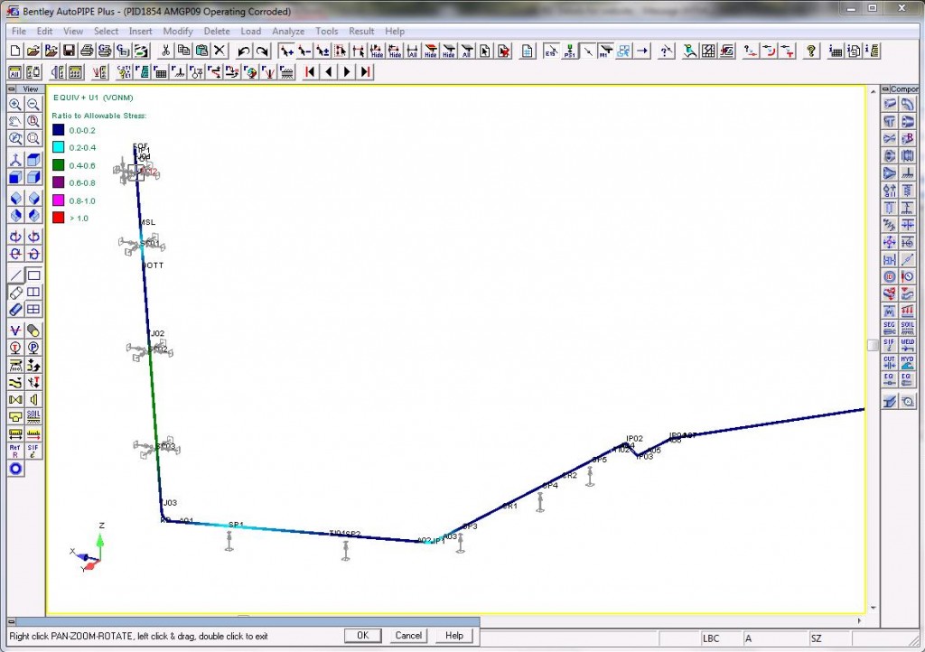The image size is (925, 652).
Task: Click the yellow question mark help icon
Action: point(811,51)
